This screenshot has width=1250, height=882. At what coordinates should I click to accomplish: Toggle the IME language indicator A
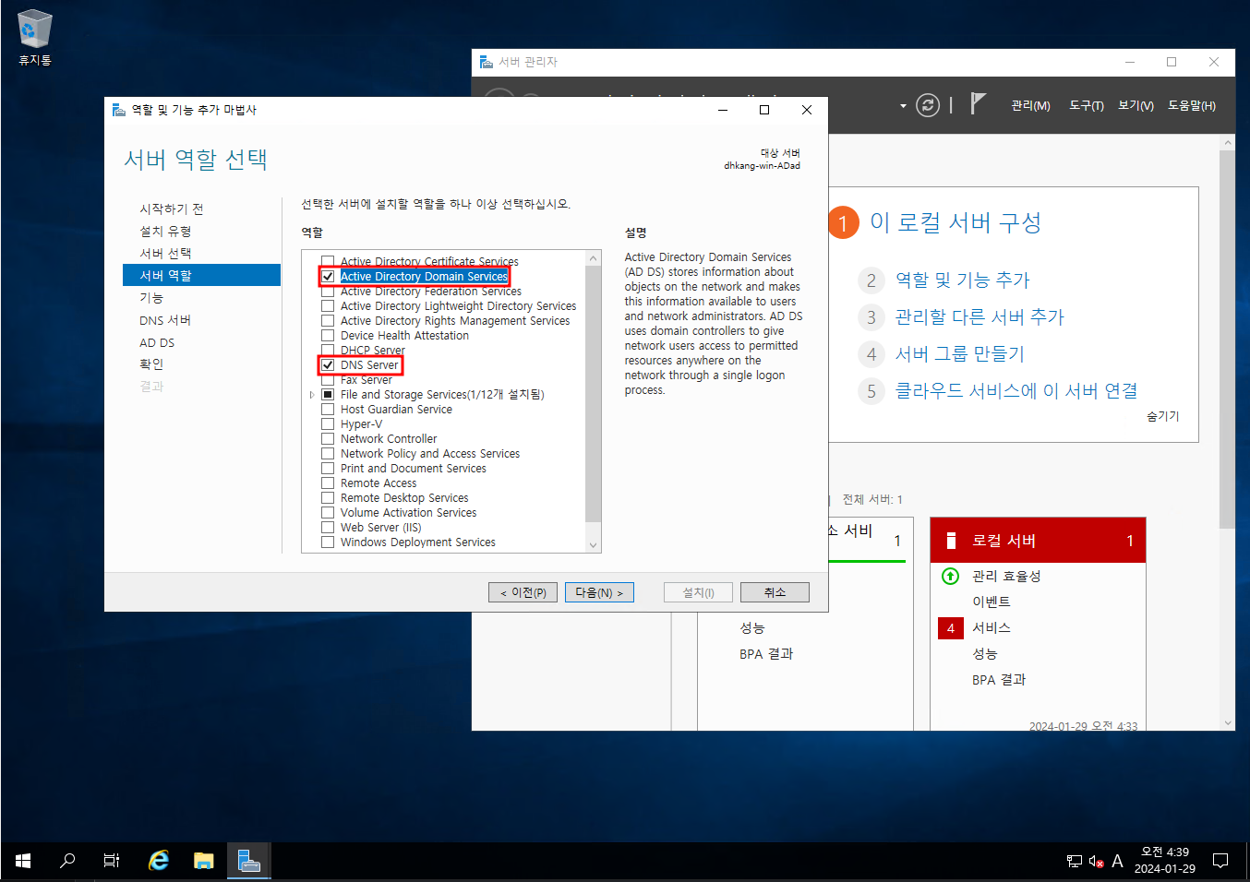click(x=1117, y=861)
